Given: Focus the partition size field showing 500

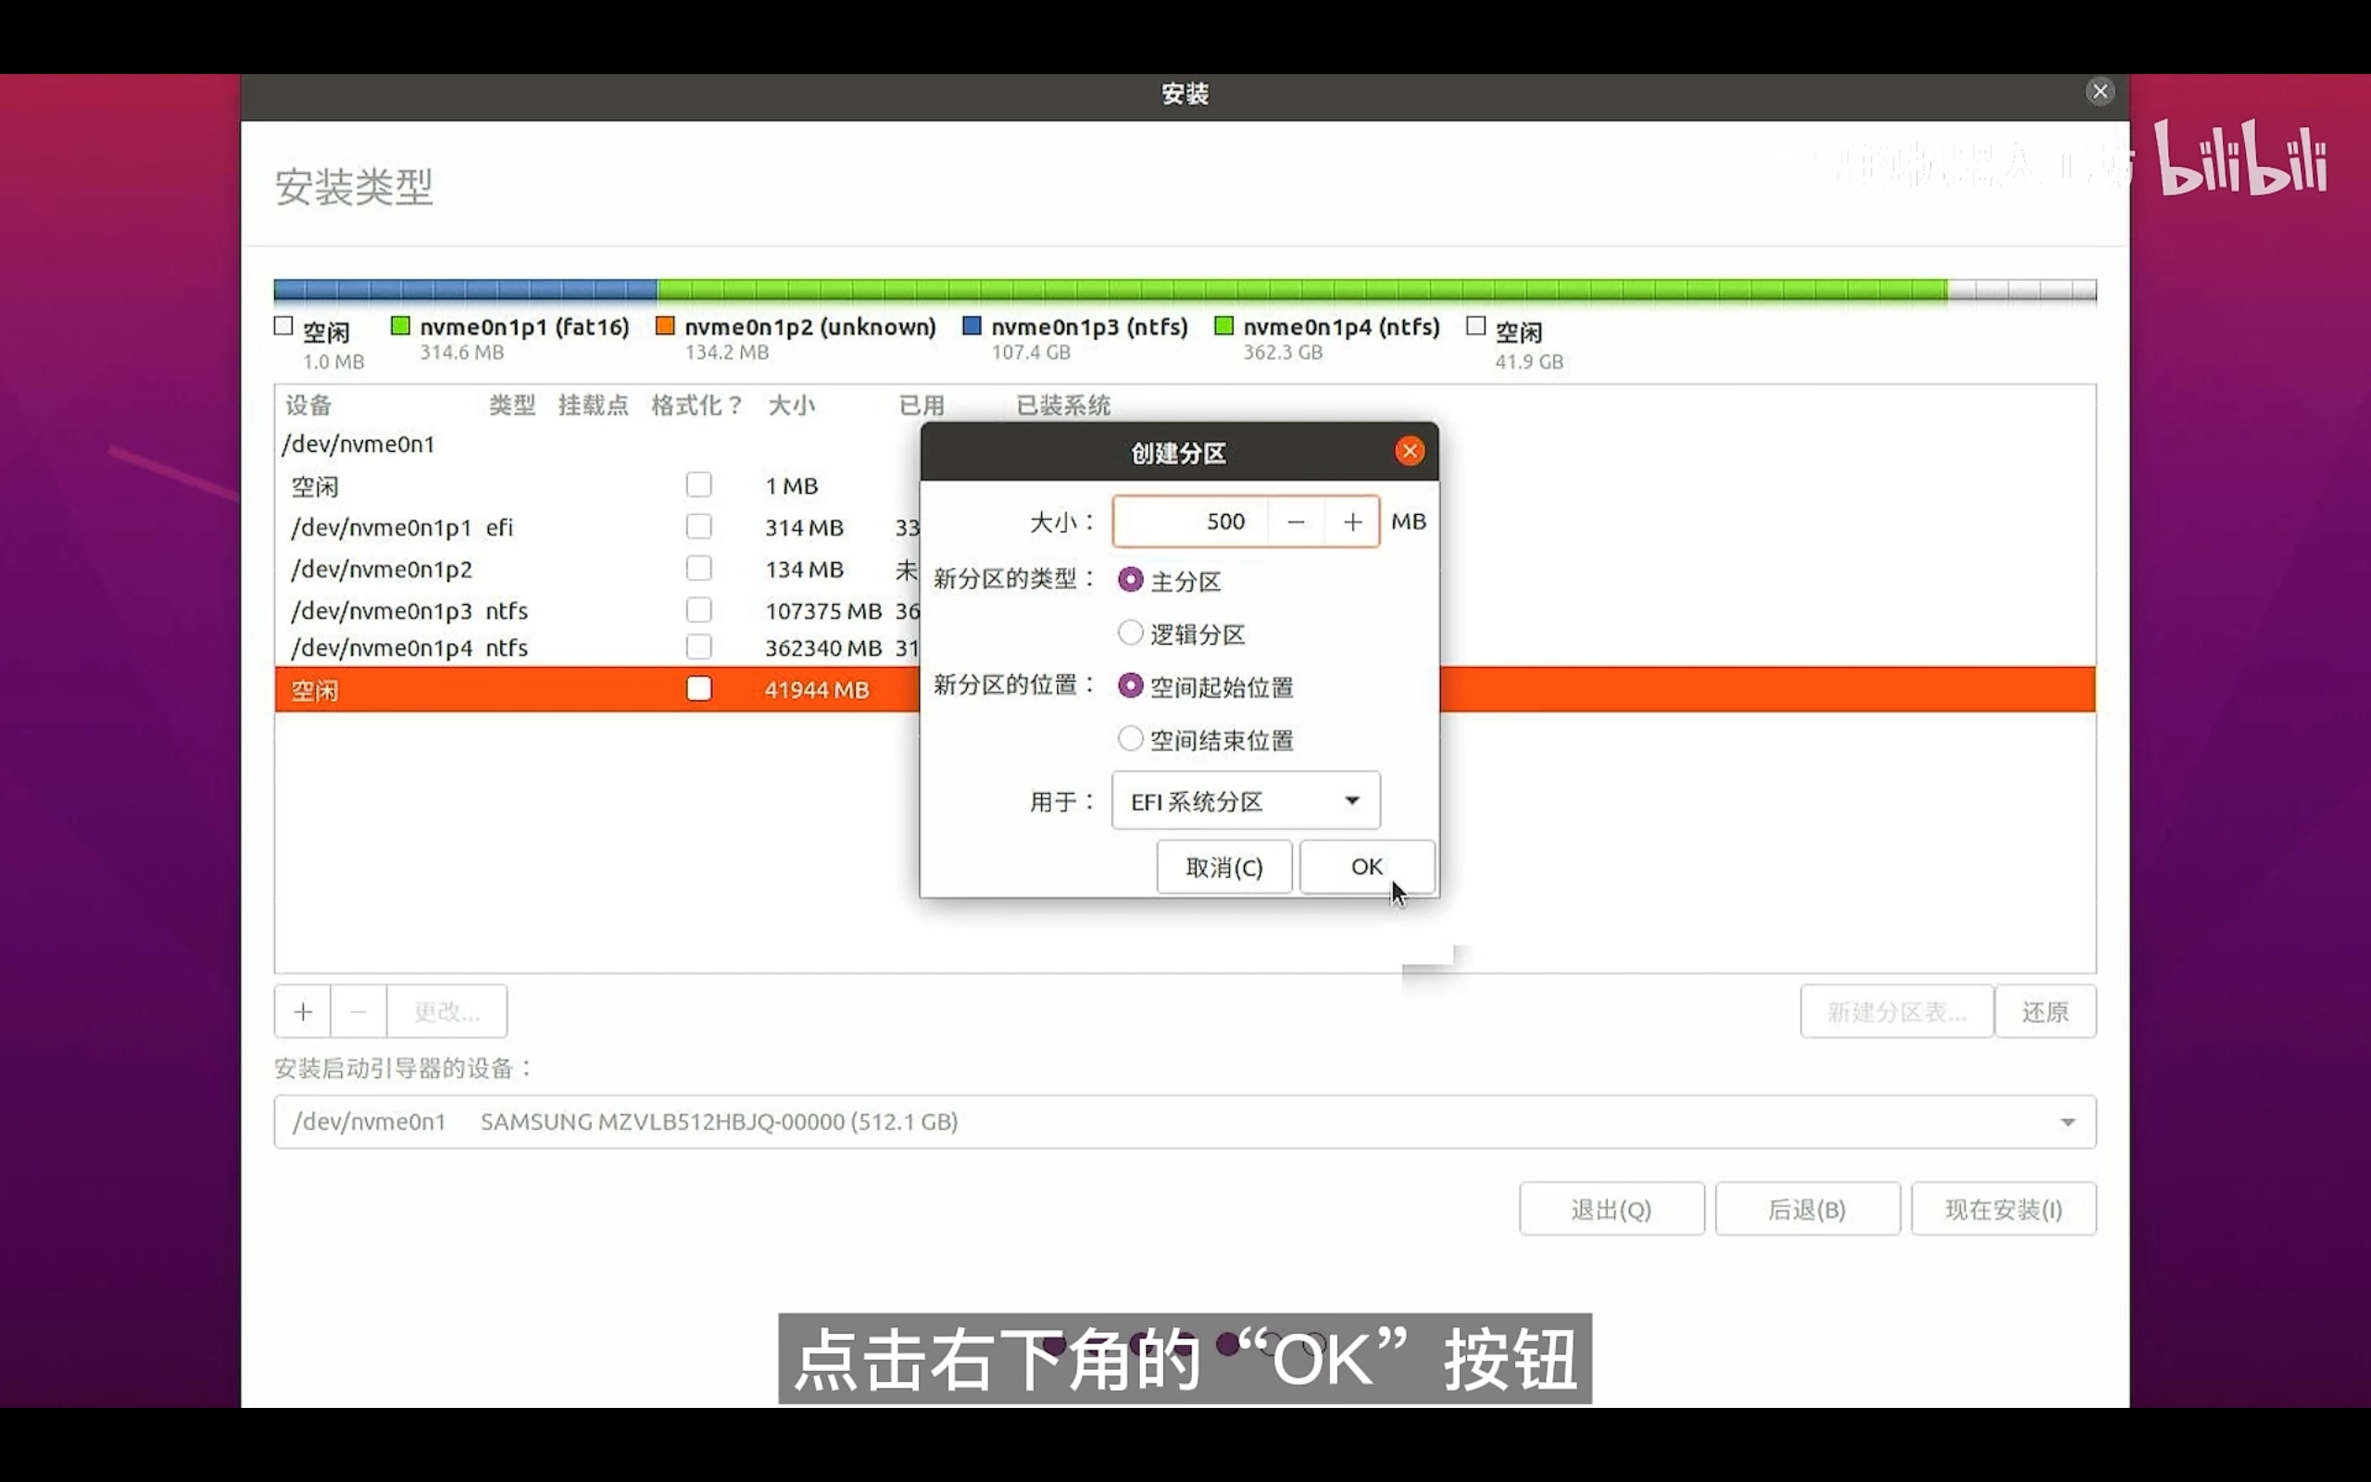Looking at the screenshot, I should pyautogui.click(x=1190, y=521).
